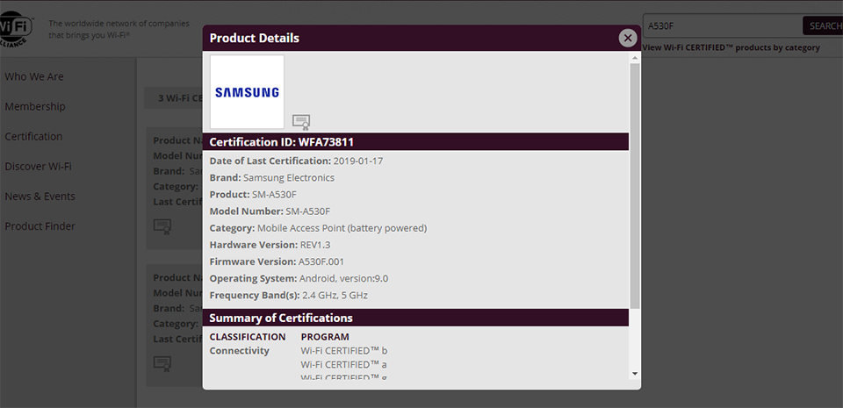View Wi-Fi CERTIFIED products by category
This screenshot has height=408, width=843.
point(731,47)
